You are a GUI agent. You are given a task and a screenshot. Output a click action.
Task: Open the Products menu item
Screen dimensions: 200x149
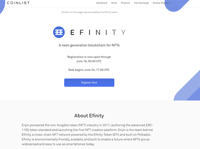pos(125,3)
